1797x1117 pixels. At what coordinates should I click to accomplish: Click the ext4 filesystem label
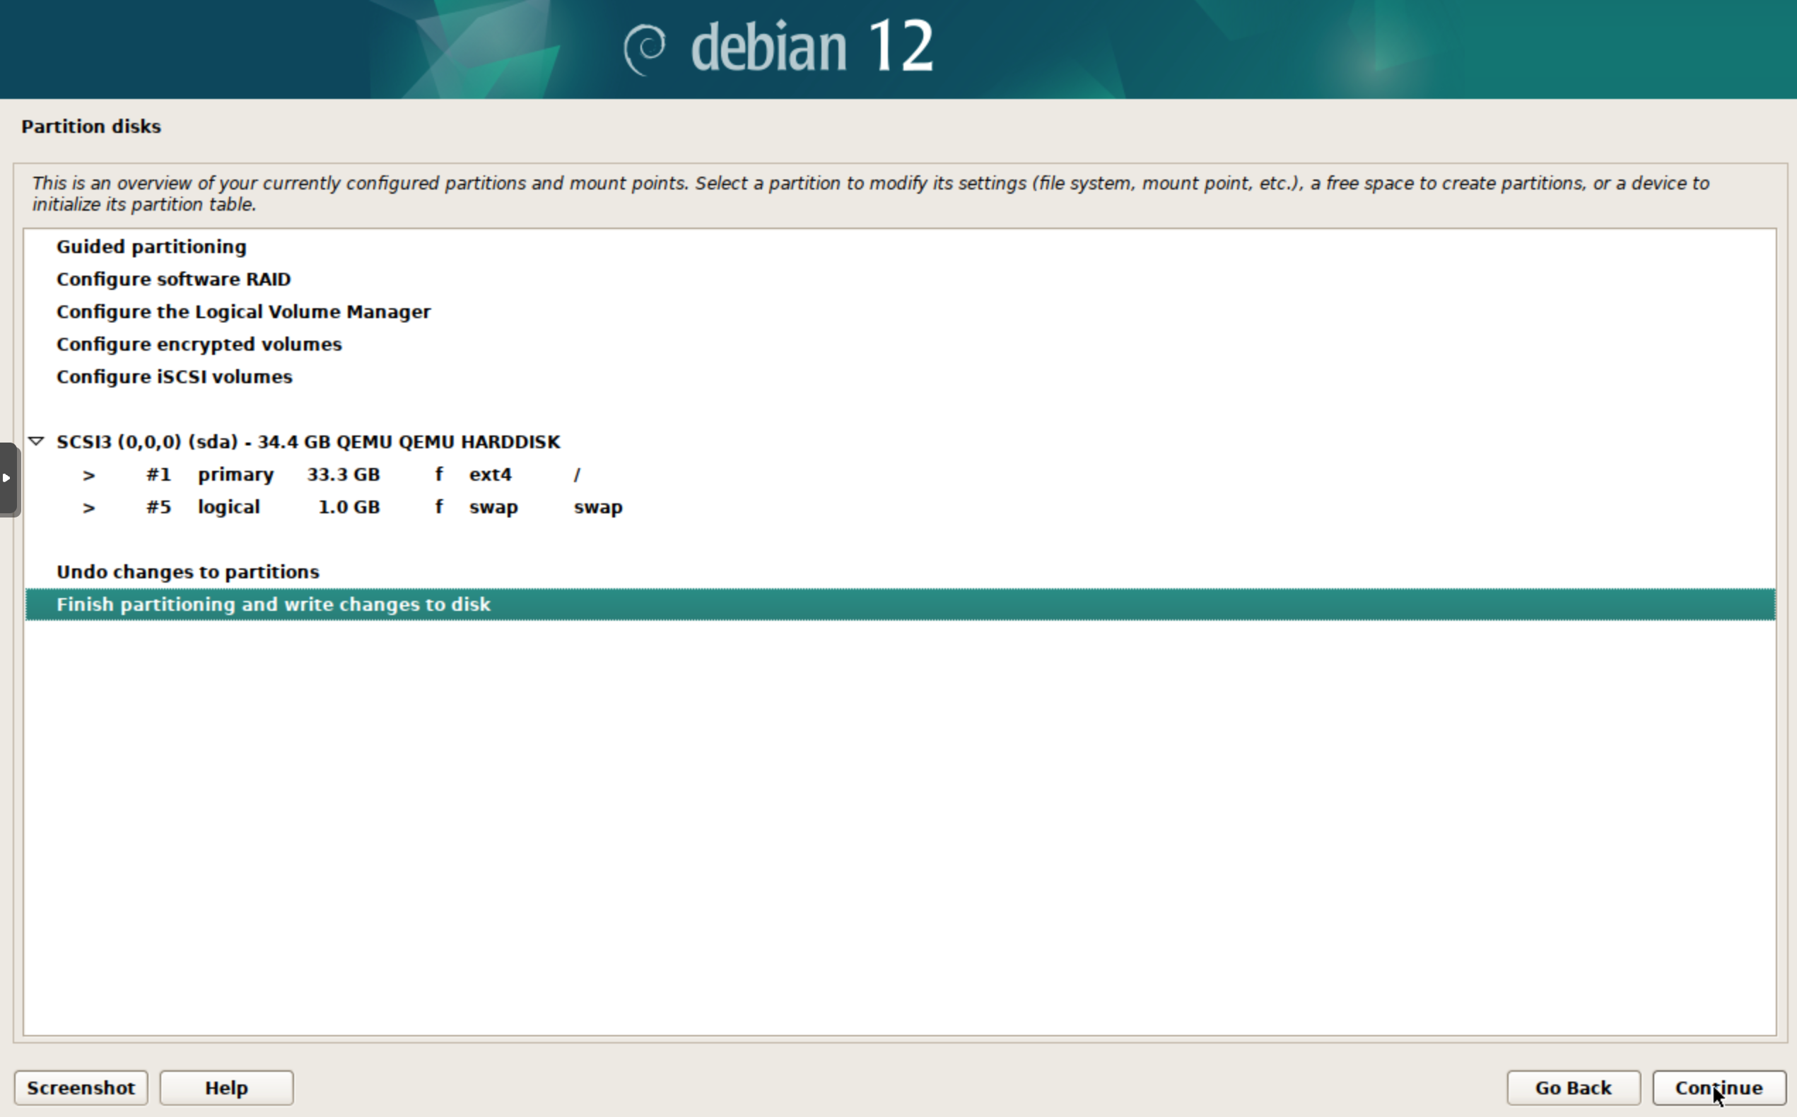pos(491,474)
